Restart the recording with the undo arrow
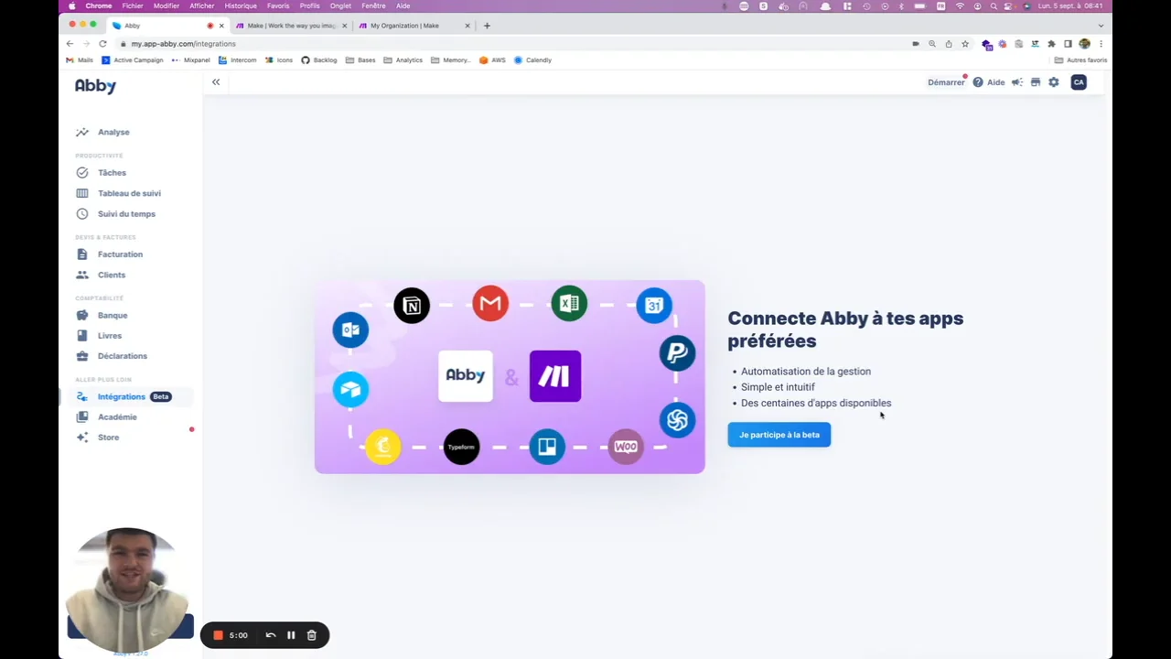 [x=271, y=635]
